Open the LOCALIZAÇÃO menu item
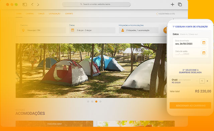Viewport: 214px width, 131px height. click(55, 14)
